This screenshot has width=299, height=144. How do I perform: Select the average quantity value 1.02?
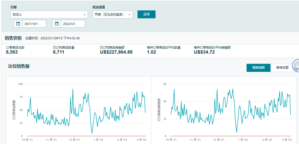click(151, 52)
